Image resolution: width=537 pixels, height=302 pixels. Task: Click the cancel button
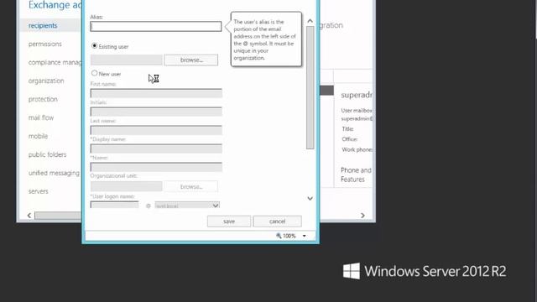pyautogui.click(x=277, y=221)
